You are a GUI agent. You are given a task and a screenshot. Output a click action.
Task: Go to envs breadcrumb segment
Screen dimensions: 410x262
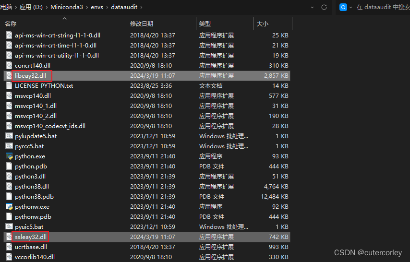pos(97,7)
